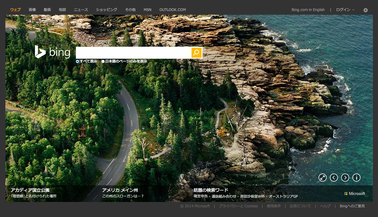Open the Bingへのご意見 feedback link
The width and height of the screenshot is (378, 217).
point(352,206)
